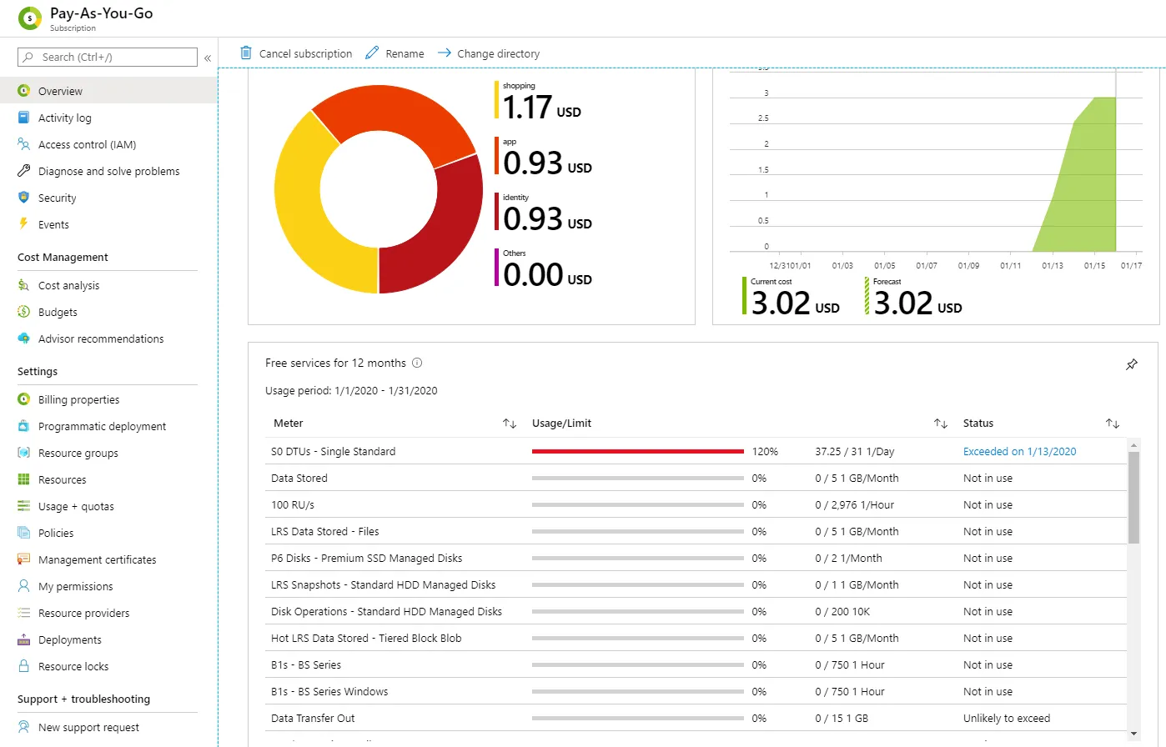The height and width of the screenshot is (747, 1166).
Task: Click 'P6 Disks - Premium SSD Managed Disks' row
Action: pyautogui.click(x=696, y=558)
